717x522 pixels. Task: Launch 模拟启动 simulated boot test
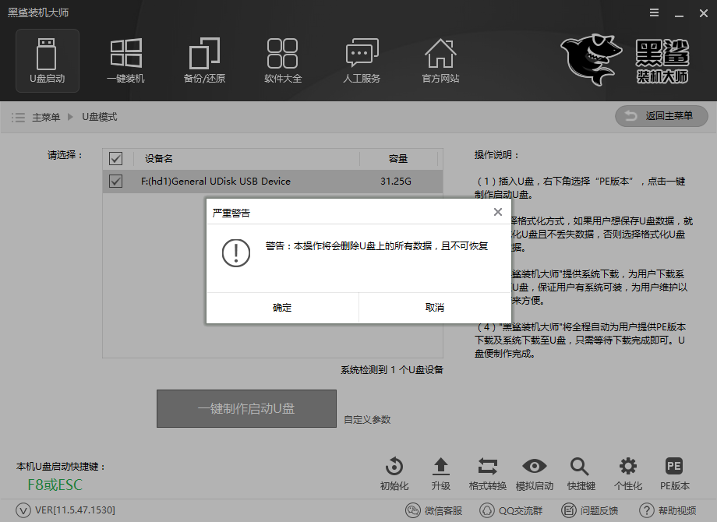click(x=534, y=471)
